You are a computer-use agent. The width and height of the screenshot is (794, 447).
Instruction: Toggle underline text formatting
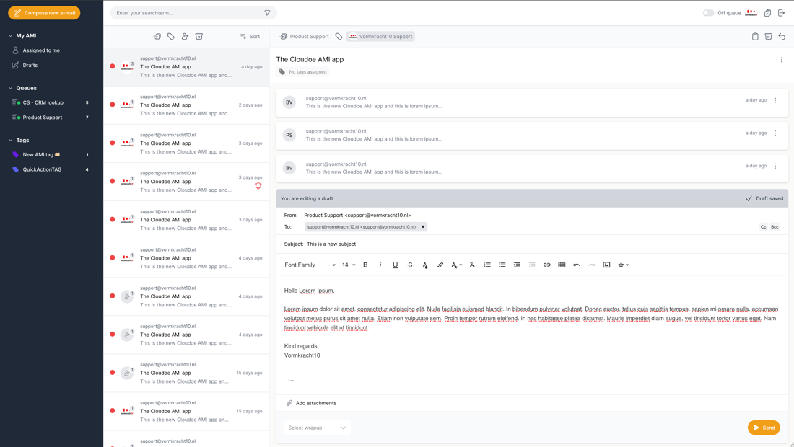click(395, 265)
